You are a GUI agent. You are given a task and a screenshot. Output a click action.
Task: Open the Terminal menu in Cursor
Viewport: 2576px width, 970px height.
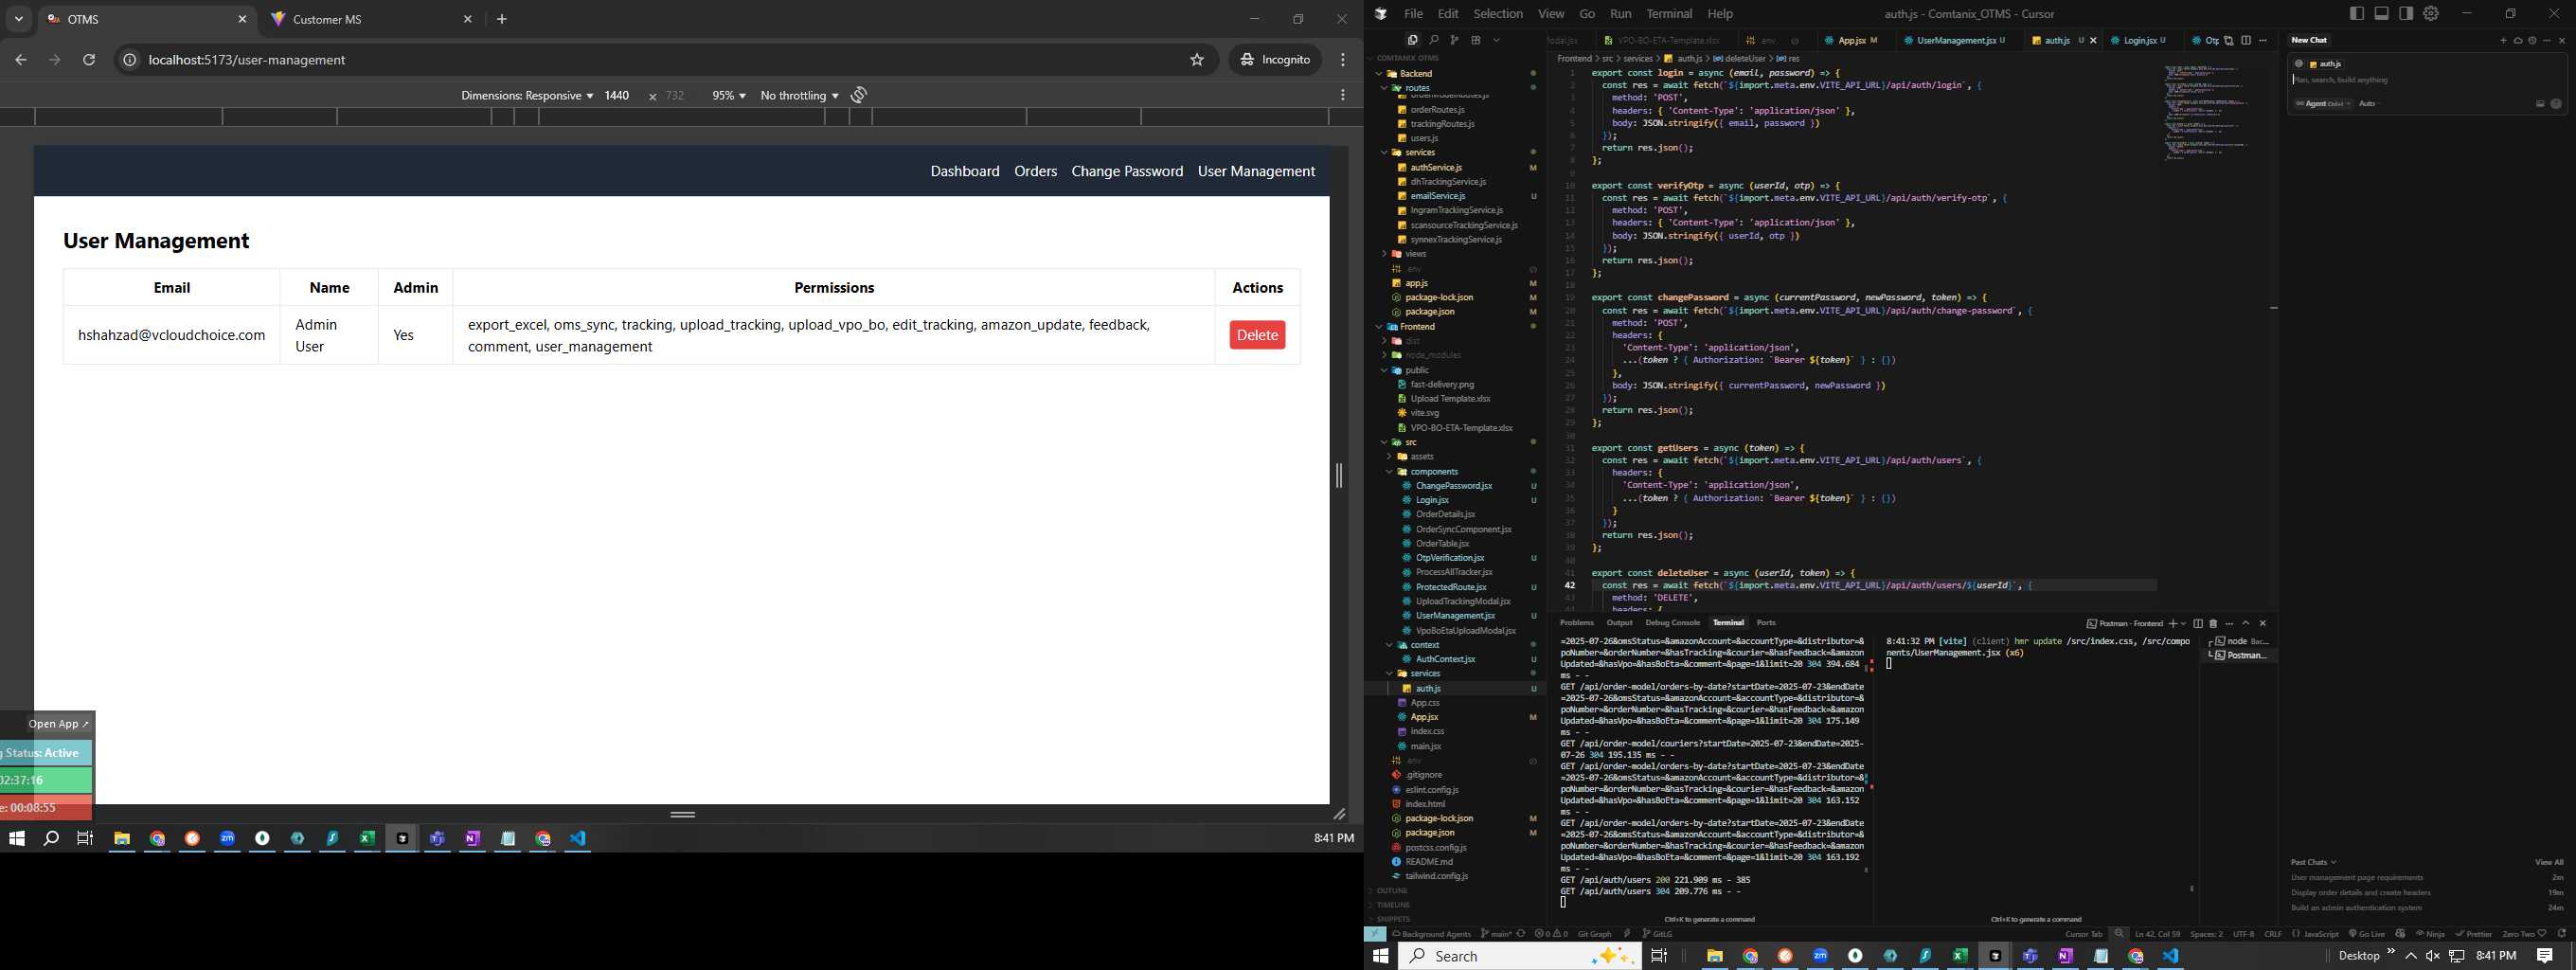point(1668,13)
